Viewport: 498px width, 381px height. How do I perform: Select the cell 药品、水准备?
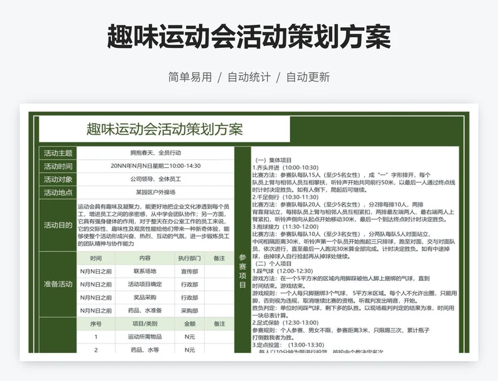[145, 311]
